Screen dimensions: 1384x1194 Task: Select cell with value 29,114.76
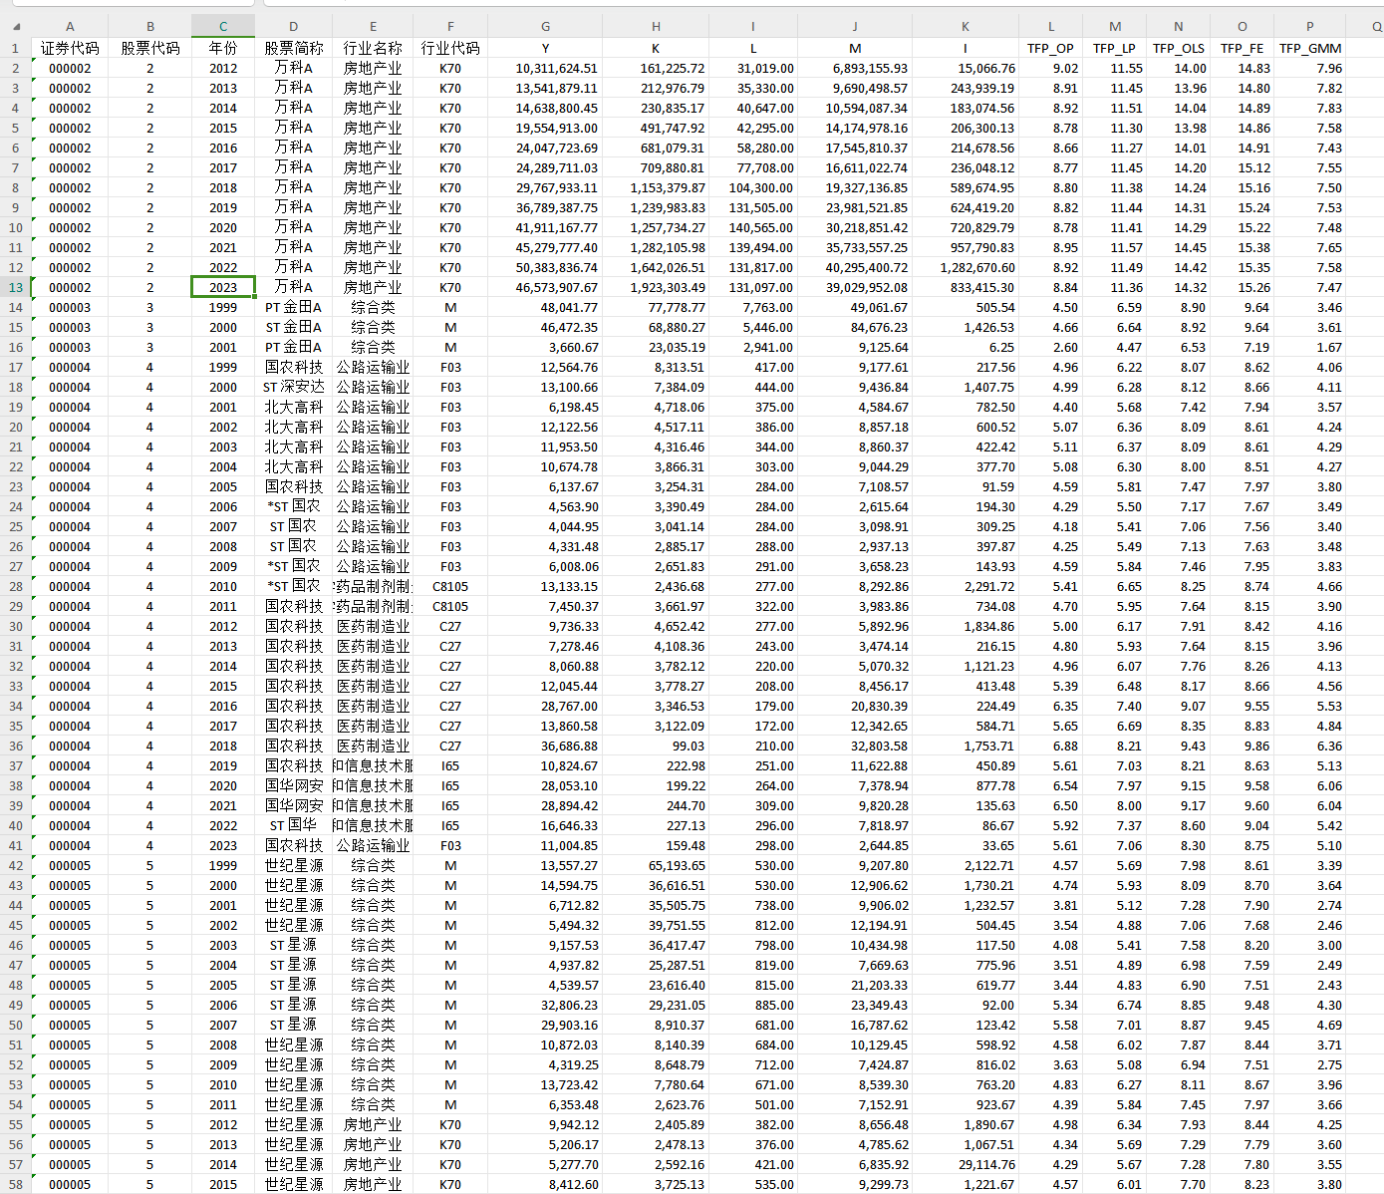tap(966, 1164)
